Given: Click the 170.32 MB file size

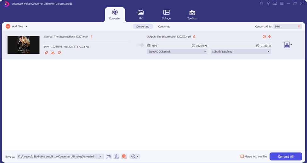Looking at the screenshot, I should tap(83, 47).
